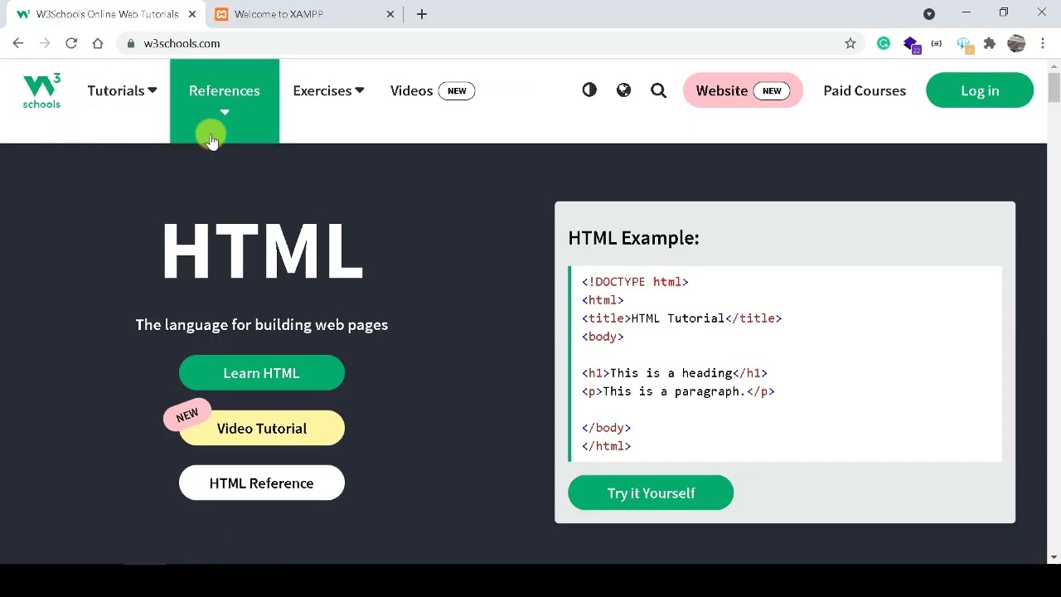Click the '<!DOCTYPE html>' code line
Screen dimensions: 1061x597
(635, 282)
